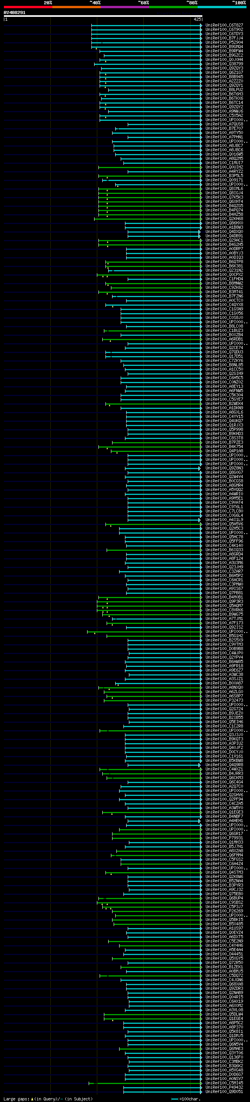The image size is (250, 1102).
Task: Click the query end position 425
Action: tap(197, 19)
